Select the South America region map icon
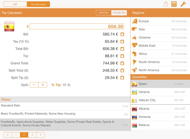Viewport: 190px width, 139px height. 135,62
